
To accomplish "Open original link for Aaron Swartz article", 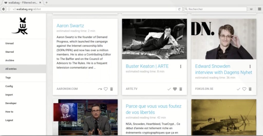I will [x=100, y=89].
